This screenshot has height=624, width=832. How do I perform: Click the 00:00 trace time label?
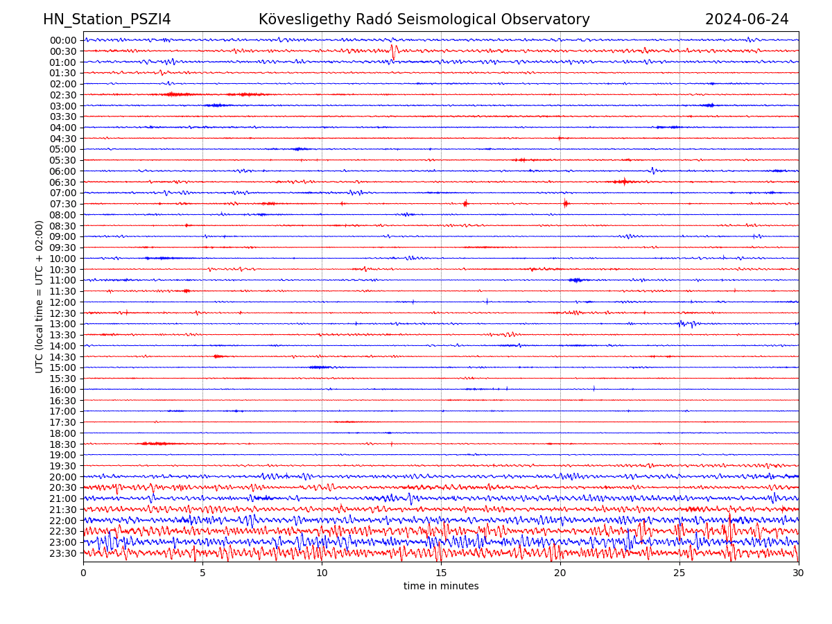point(63,40)
